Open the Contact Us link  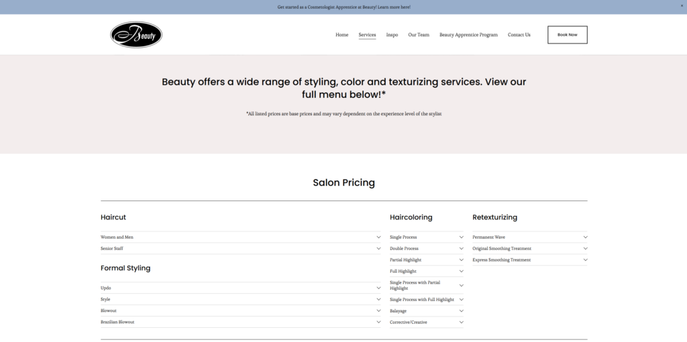(x=519, y=35)
